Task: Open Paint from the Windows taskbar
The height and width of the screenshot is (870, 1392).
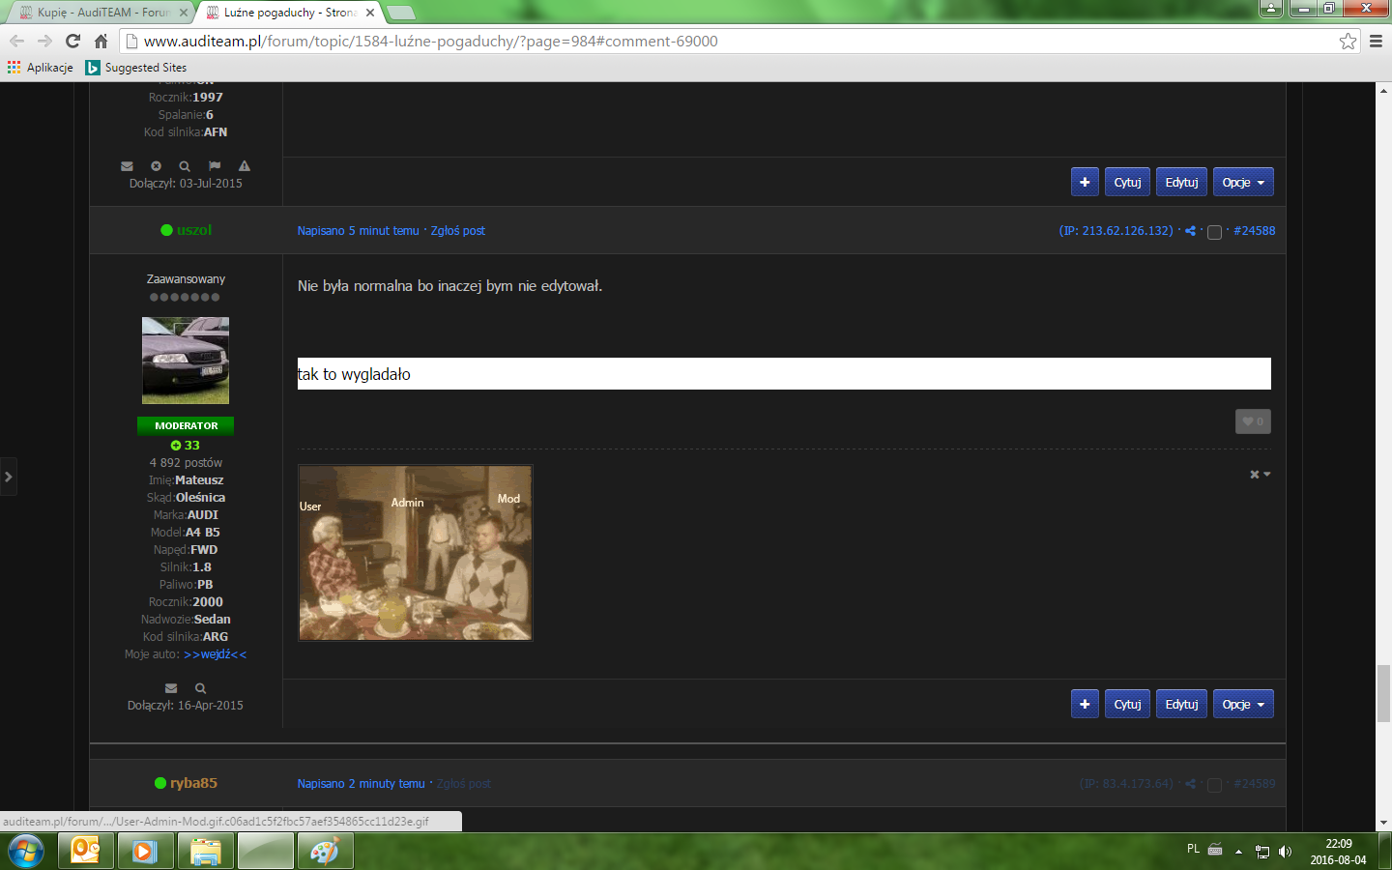Action: [x=325, y=852]
